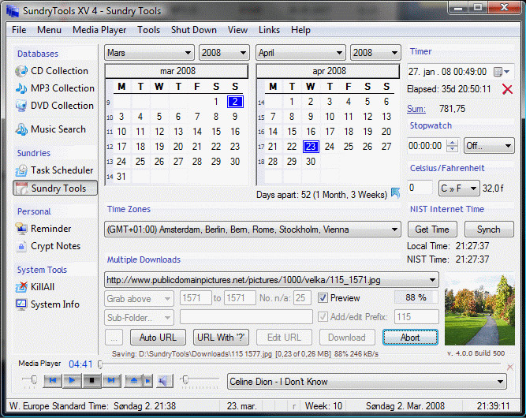Select Sundry Tools in the sidebar

(55, 188)
